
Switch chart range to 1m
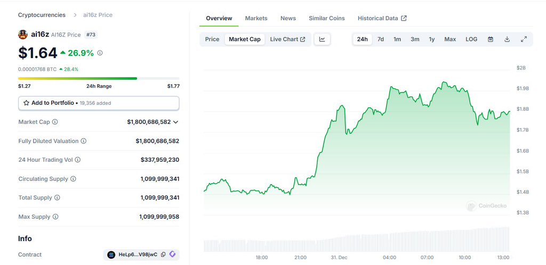397,39
